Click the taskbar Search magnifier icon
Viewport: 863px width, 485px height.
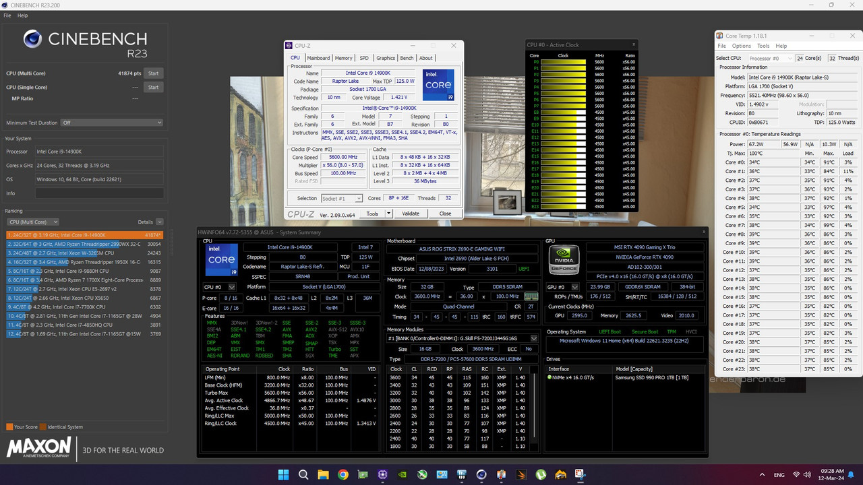[303, 474]
